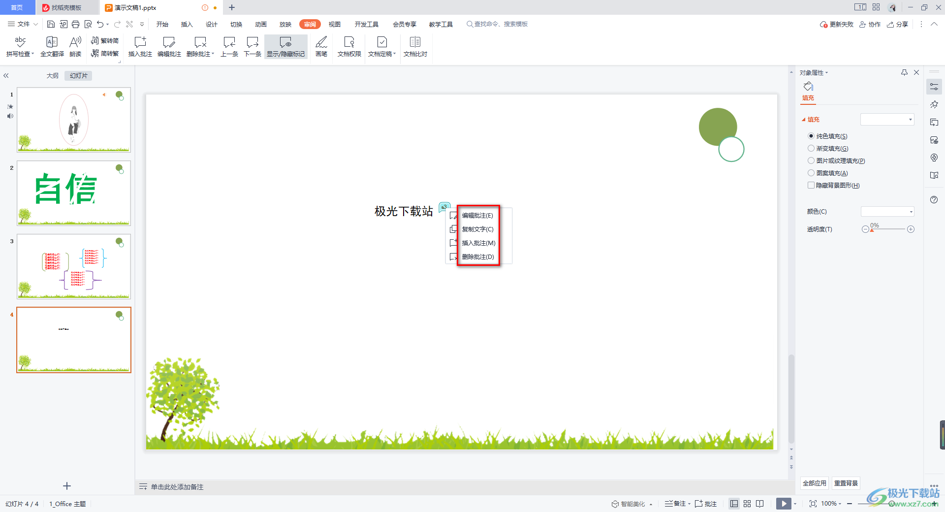The image size is (945, 512).
Task: Decrease transparency with minus button
Action: point(865,229)
